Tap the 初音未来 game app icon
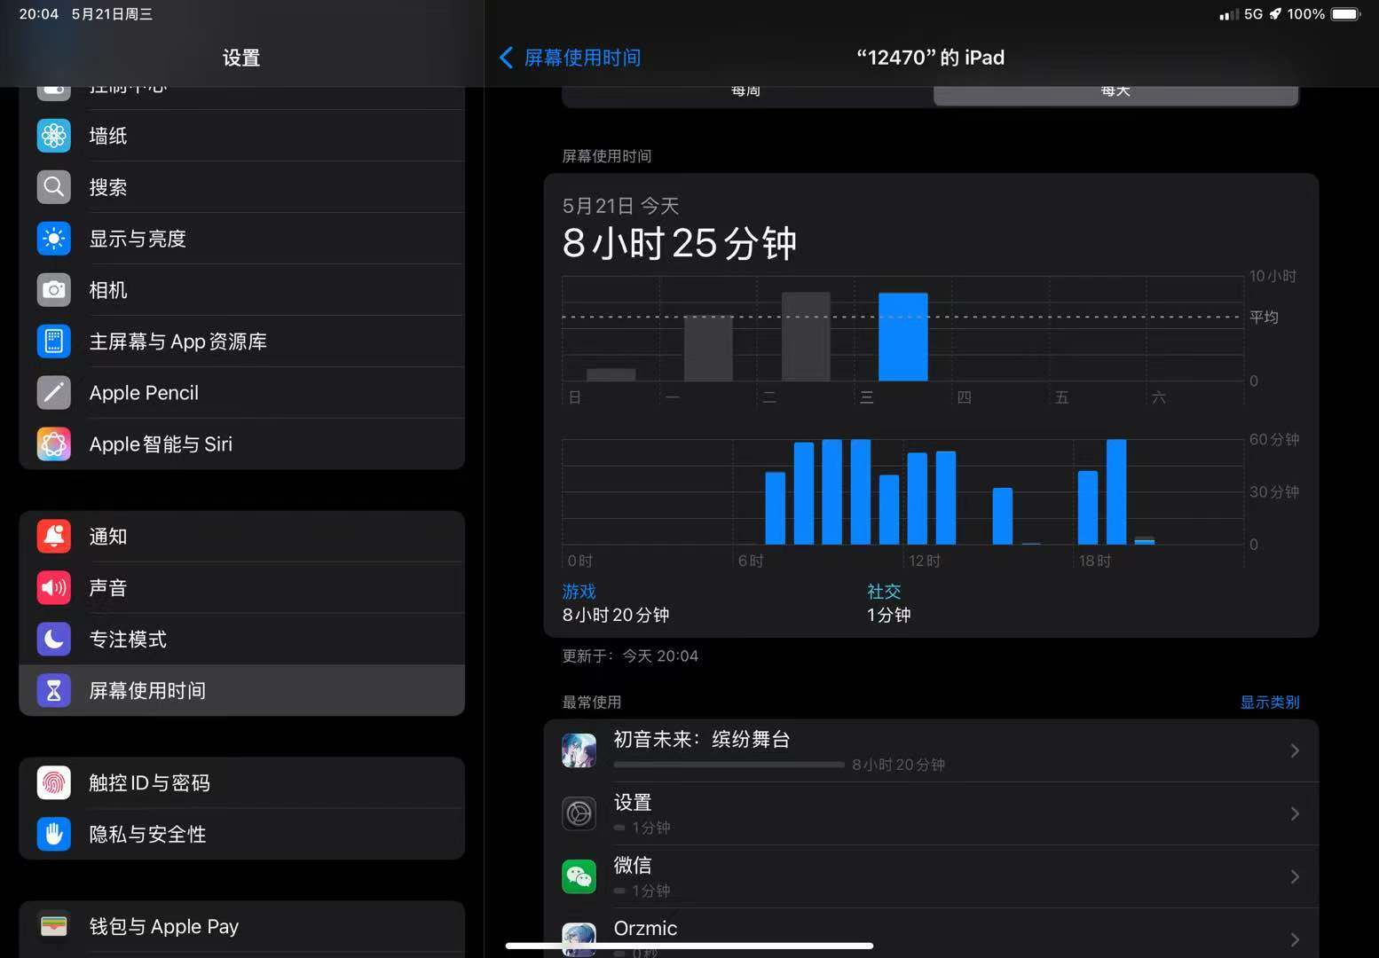 point(579,751)
